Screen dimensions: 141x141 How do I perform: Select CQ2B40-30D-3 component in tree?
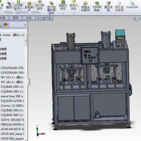click(12, 115)
